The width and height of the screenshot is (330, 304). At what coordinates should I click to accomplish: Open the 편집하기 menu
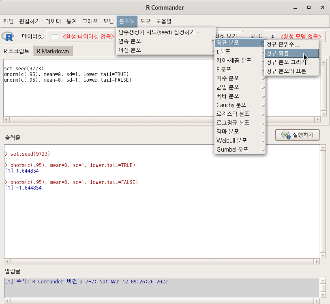click(x=30, y=21)
